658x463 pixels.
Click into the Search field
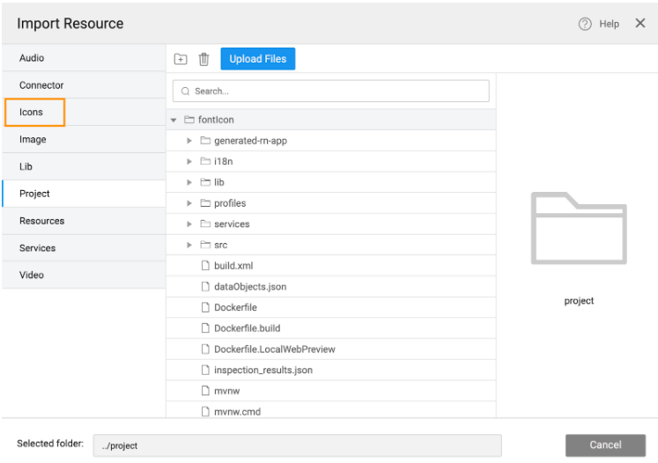335,92
